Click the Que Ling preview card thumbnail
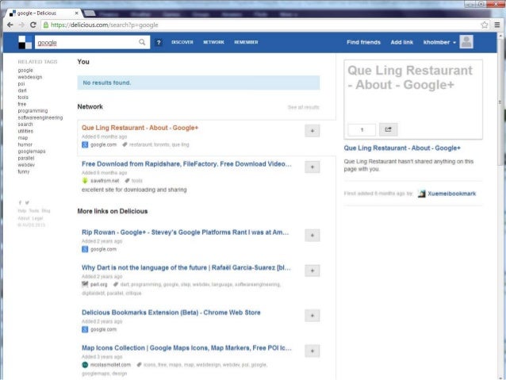 pos(413,99)
